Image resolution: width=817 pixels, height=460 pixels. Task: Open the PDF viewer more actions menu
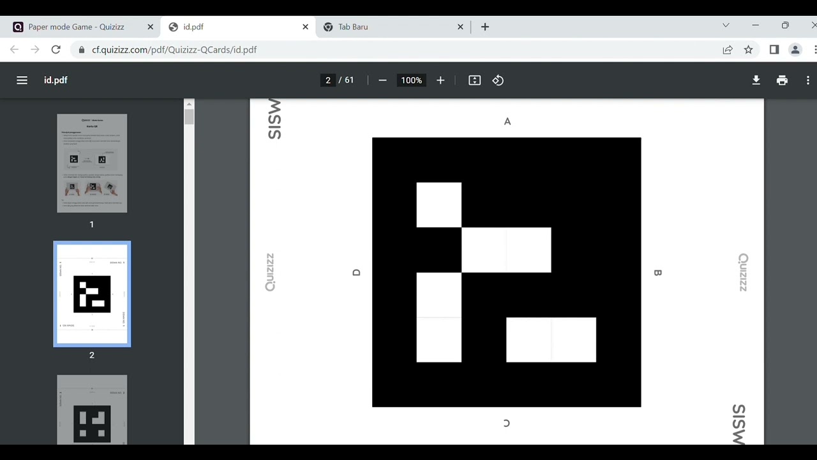pyautogui.click(x=808, y=80)
